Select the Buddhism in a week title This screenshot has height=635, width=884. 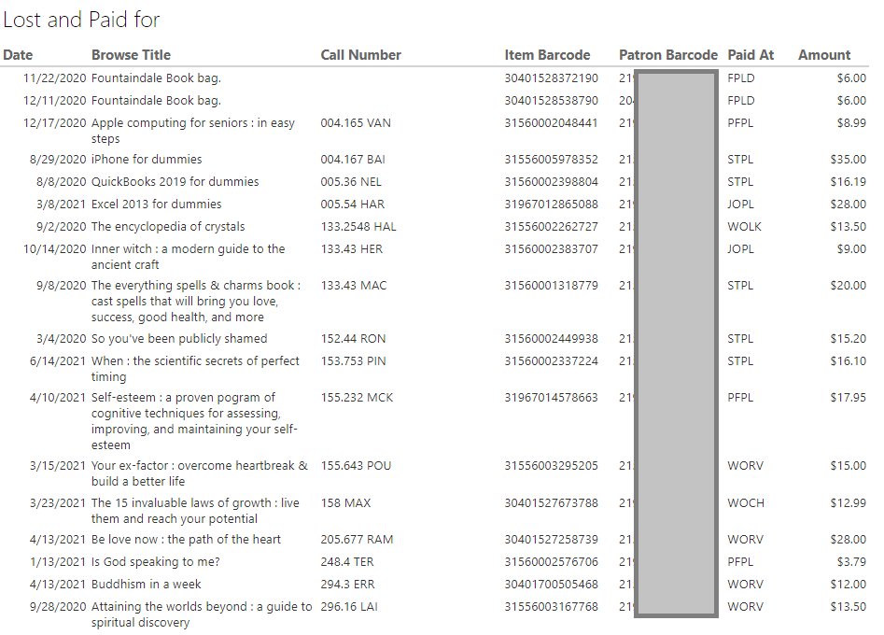(147, 585)
